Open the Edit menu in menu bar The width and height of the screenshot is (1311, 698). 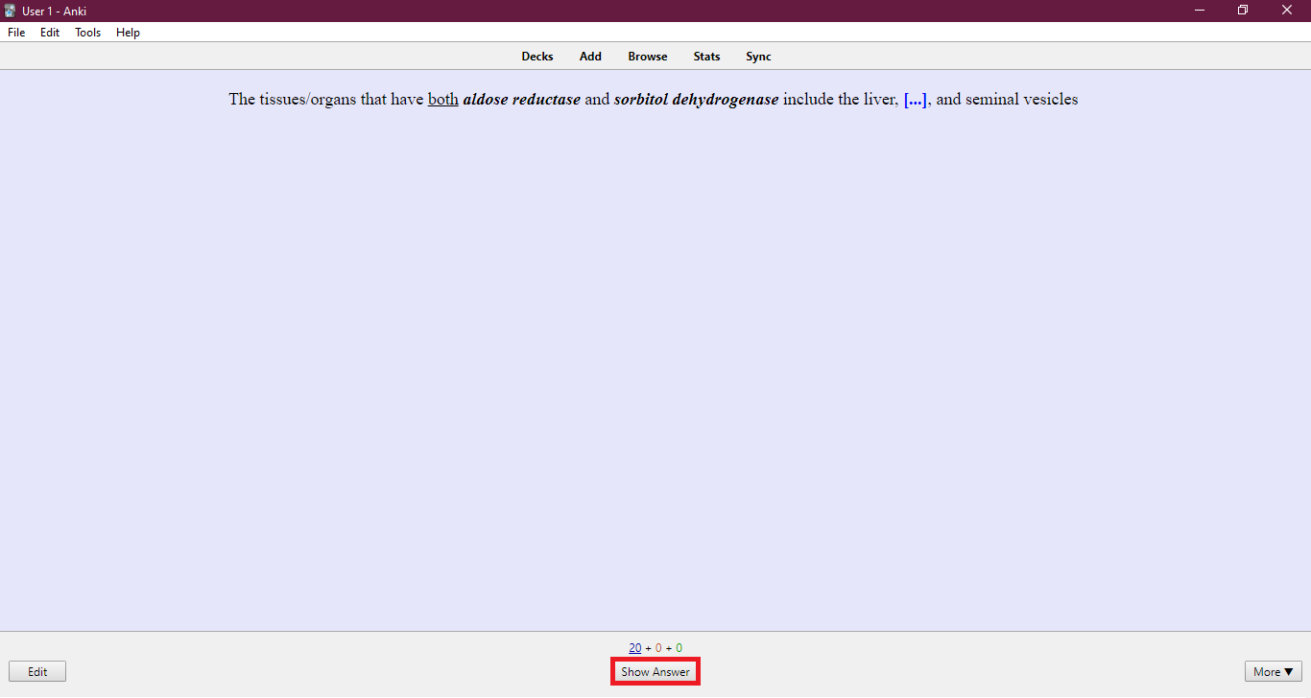[x=50, y=33]
